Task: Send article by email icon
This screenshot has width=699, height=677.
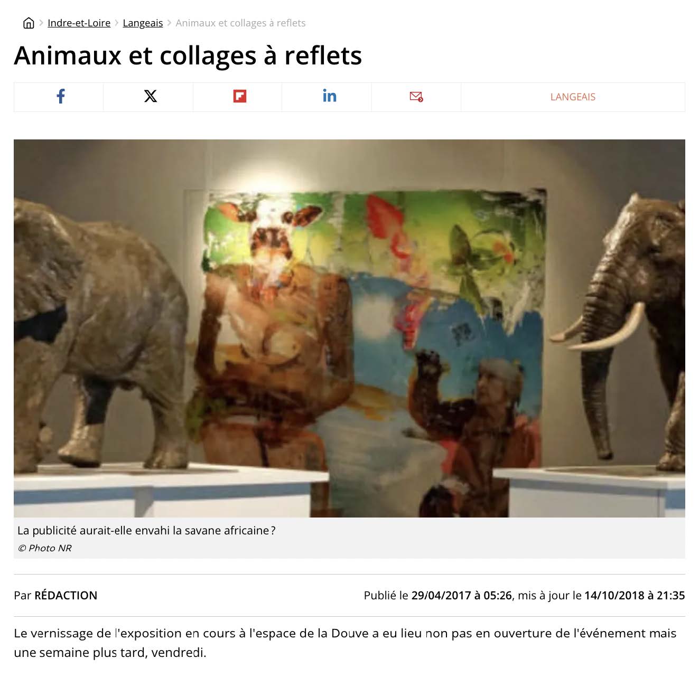Action: point(416,97)
